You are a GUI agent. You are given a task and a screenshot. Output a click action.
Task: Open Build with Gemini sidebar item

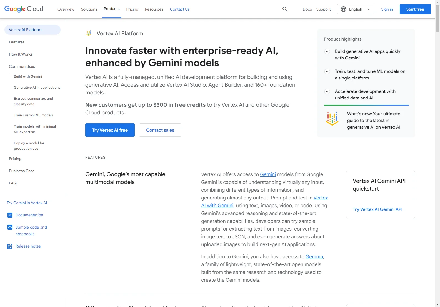(x=28, y=76)
